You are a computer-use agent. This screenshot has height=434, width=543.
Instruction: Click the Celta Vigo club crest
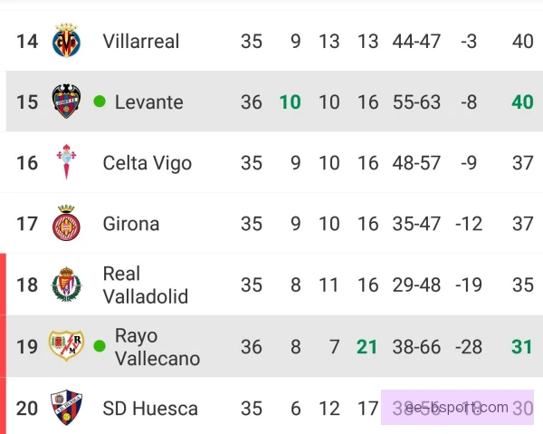[66, 162]
